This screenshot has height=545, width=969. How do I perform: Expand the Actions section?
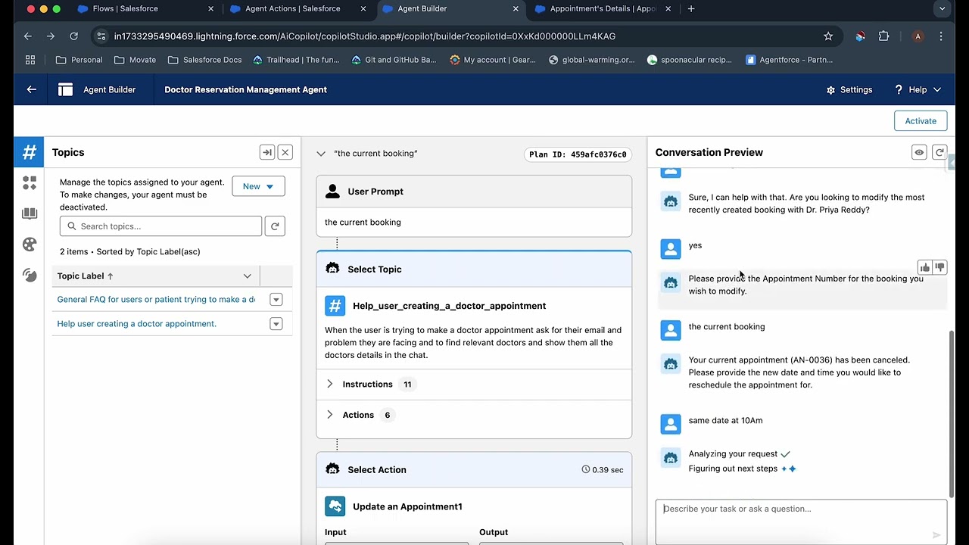330,415
